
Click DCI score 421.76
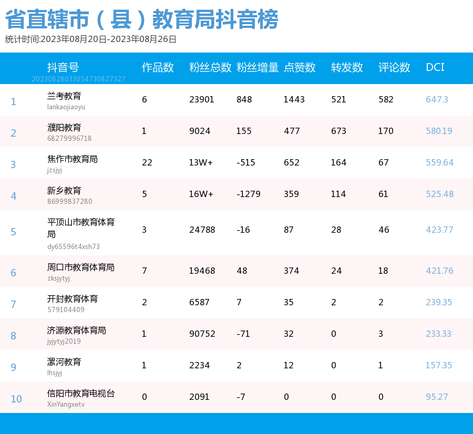tap(439, 271)
